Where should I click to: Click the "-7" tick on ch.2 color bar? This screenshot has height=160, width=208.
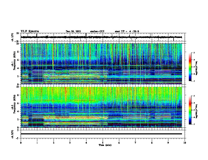click(194, 124)
